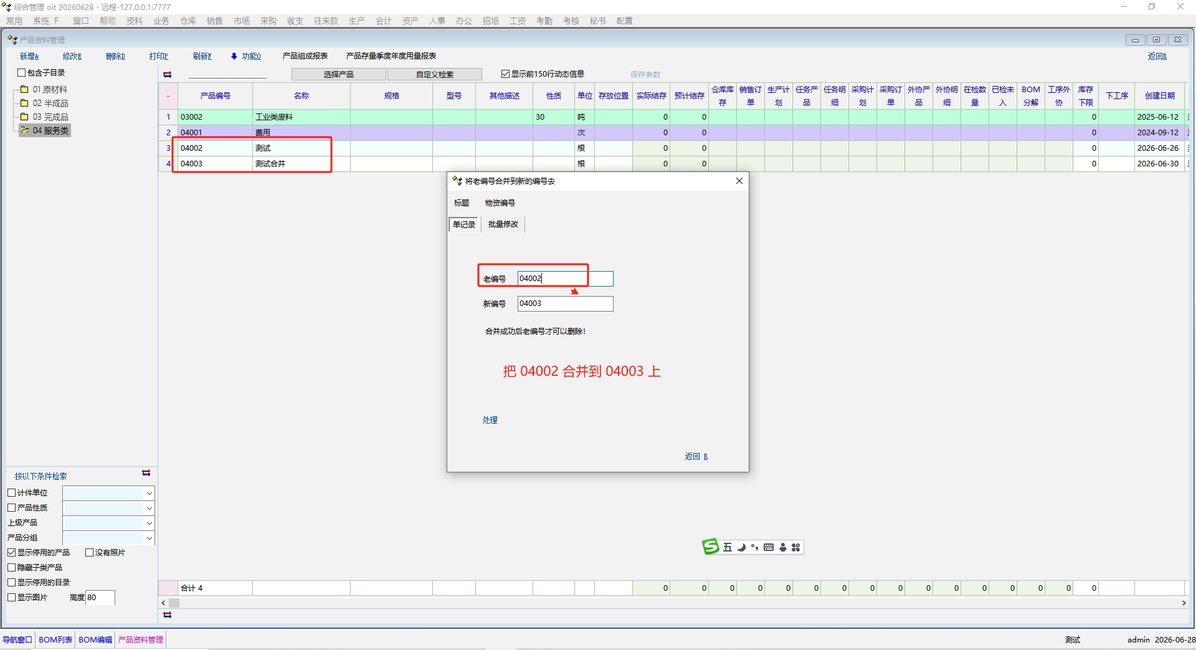Click the 新编号 input field
The image size is (1196, 650).
point(565,303)
